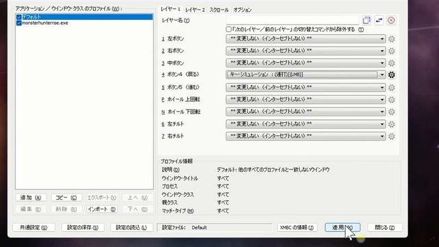Open the ホイール下回転 action dropdown
The width and height of the screenshot is (439, 247).
click(306, 111)
